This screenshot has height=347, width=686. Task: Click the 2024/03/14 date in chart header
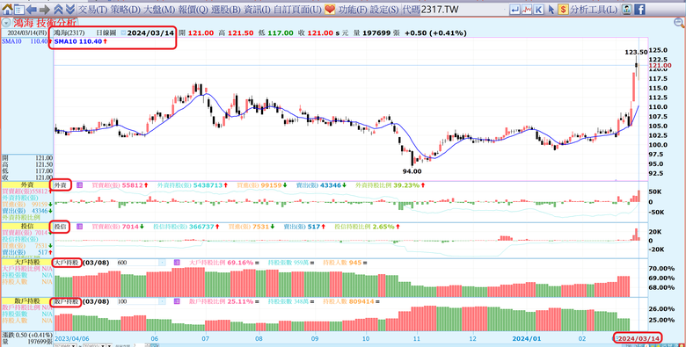click(150, 33)
